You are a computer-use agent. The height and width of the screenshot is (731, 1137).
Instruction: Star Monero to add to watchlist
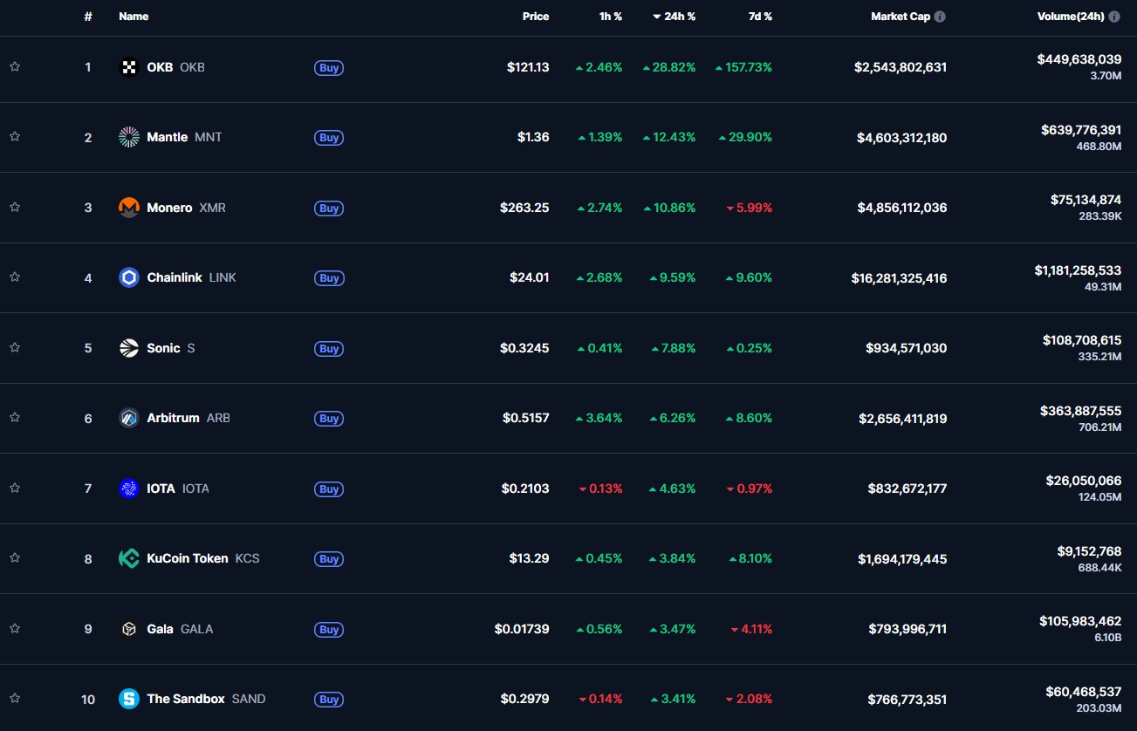[15, 207]
